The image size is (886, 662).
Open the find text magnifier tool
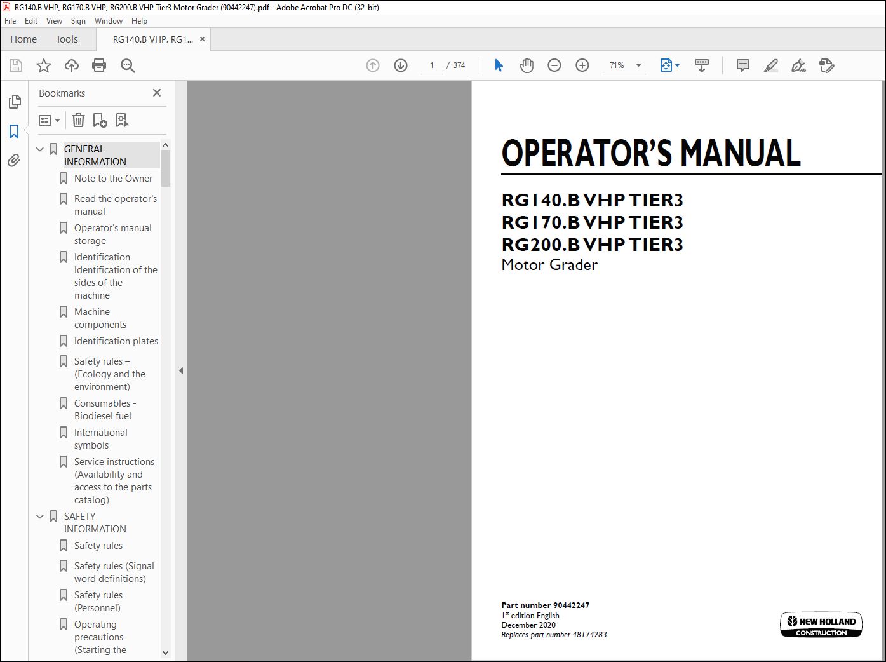(128, 65)
